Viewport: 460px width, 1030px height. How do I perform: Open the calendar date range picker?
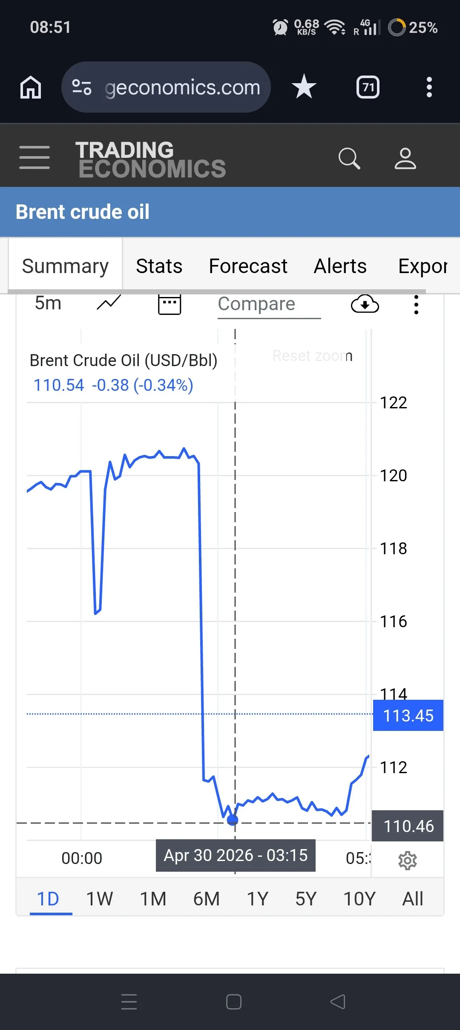point(170,304)
